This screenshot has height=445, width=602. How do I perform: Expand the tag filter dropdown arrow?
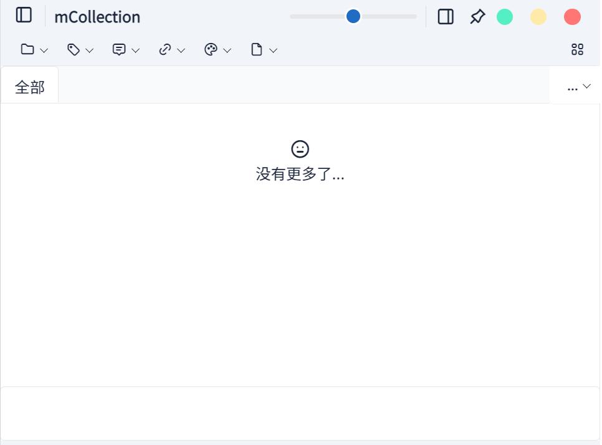[x=90, y=50]
